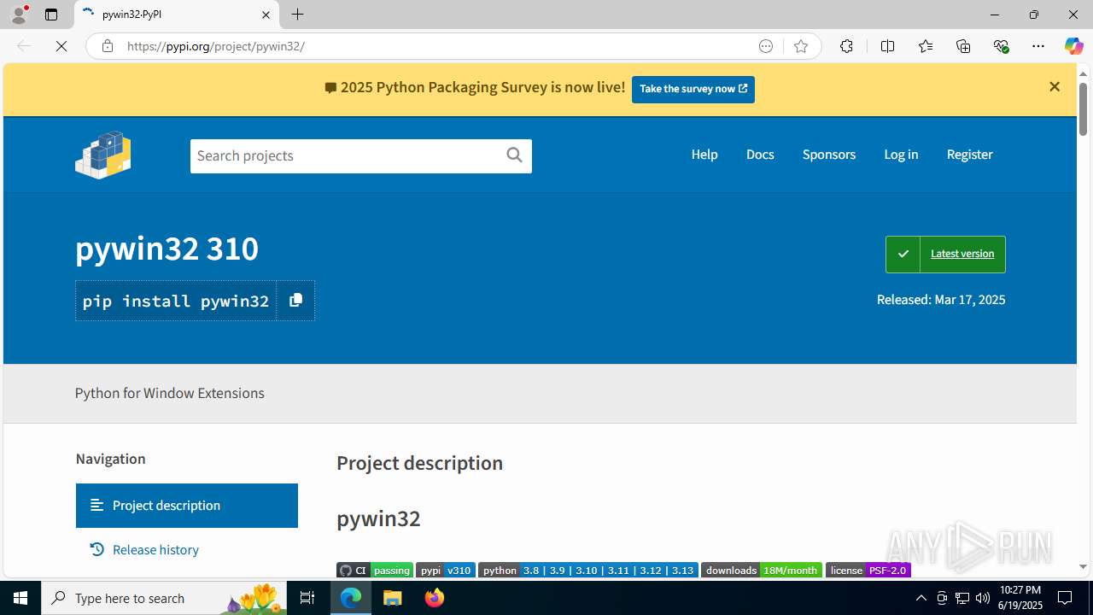Click the PyPI logo

coord(103,155)
